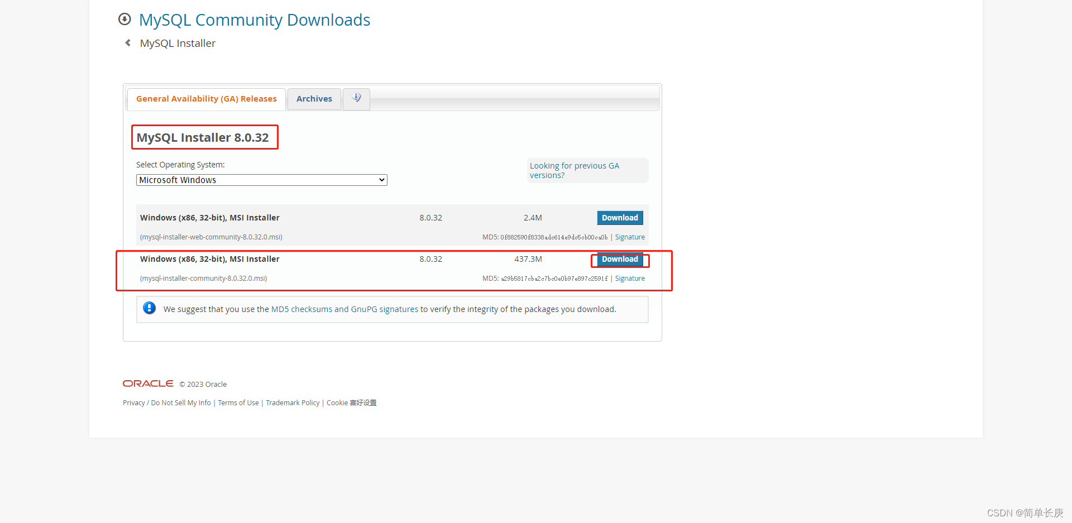Open the Terms of Use link
Image resolution: width=1072 pixels, height=523 pixels.
pyautogui.click(x=238, y=403)
